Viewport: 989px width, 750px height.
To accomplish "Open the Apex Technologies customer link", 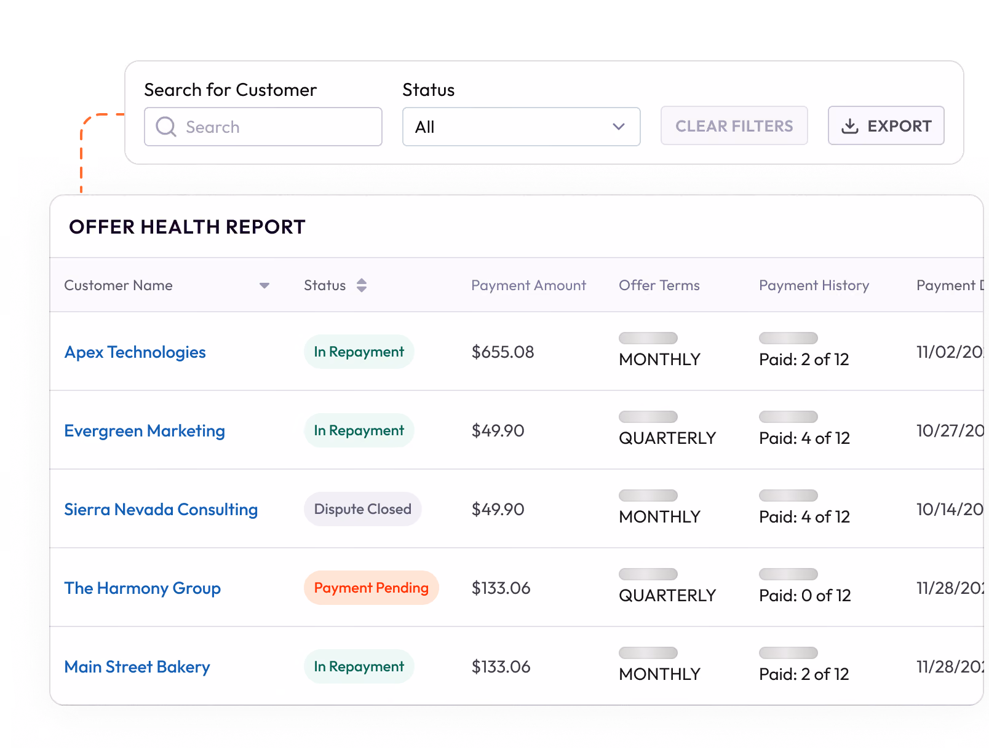I will tap(135, 352).
